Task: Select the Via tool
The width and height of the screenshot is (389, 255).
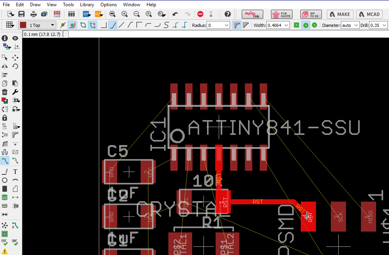Action: point(5,197)
